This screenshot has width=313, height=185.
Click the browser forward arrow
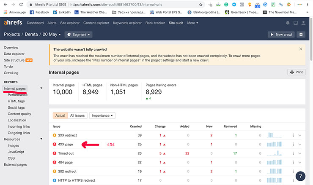pyautogui.click(x=13, y=4)
